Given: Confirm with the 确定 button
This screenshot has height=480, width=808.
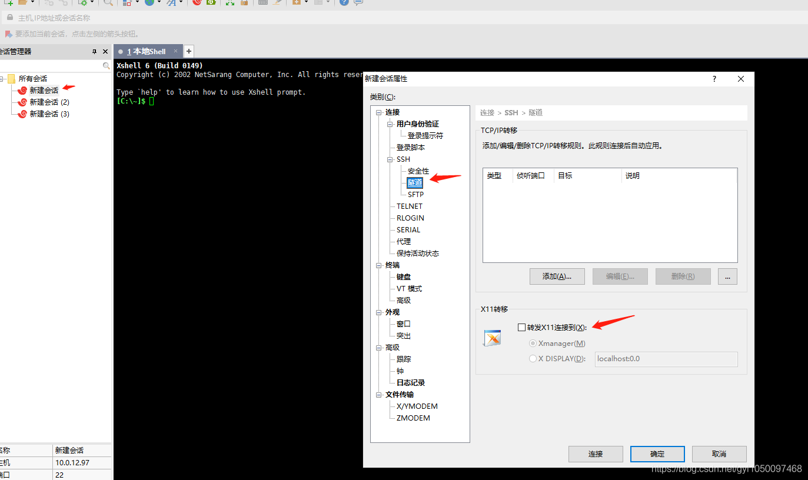Looking at the screenshot, I should click(x=657, y=454).
